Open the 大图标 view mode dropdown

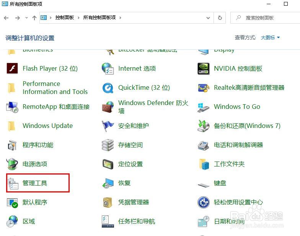[270, 37]
